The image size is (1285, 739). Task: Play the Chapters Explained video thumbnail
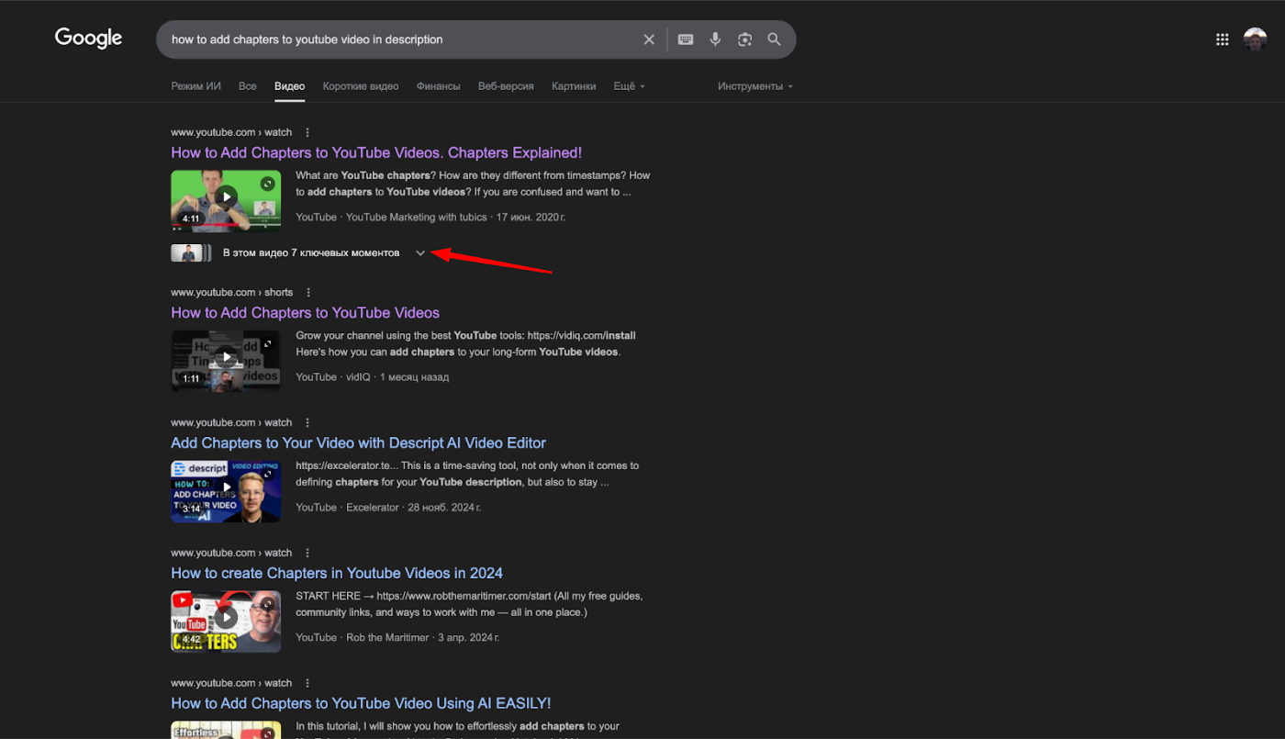pyautogui.click(x=226, y=200)
